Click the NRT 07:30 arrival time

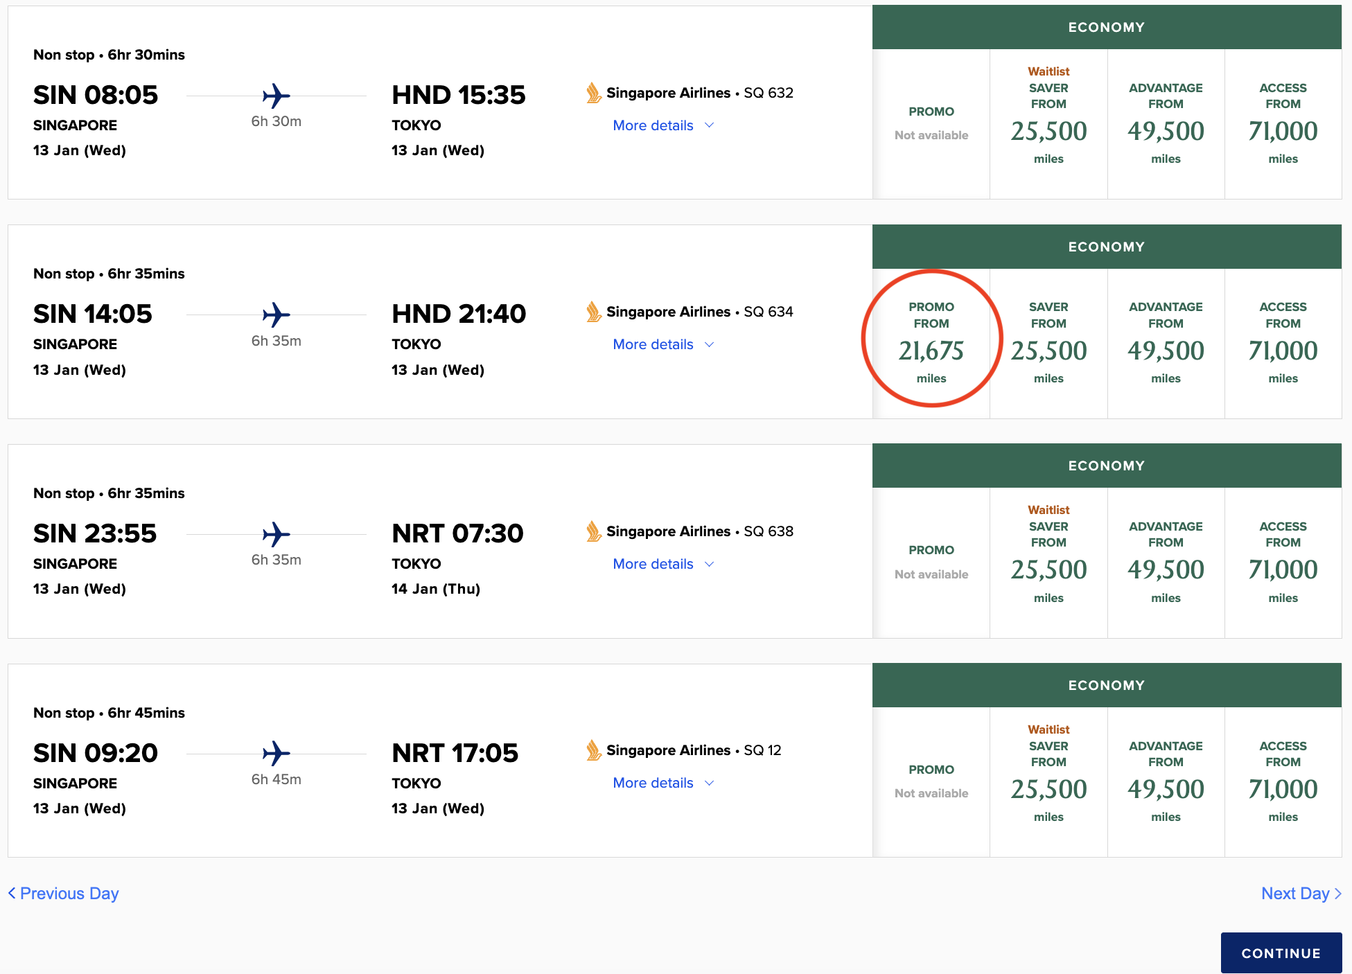(457, 533)
